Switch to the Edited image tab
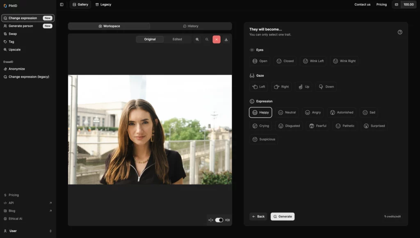Image resolution: width=420 pixels, height=238 pixels. click(177, 39)
